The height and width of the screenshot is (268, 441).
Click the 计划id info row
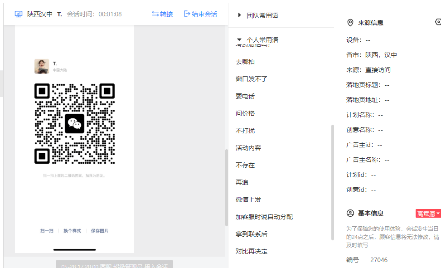pos(361,175)
